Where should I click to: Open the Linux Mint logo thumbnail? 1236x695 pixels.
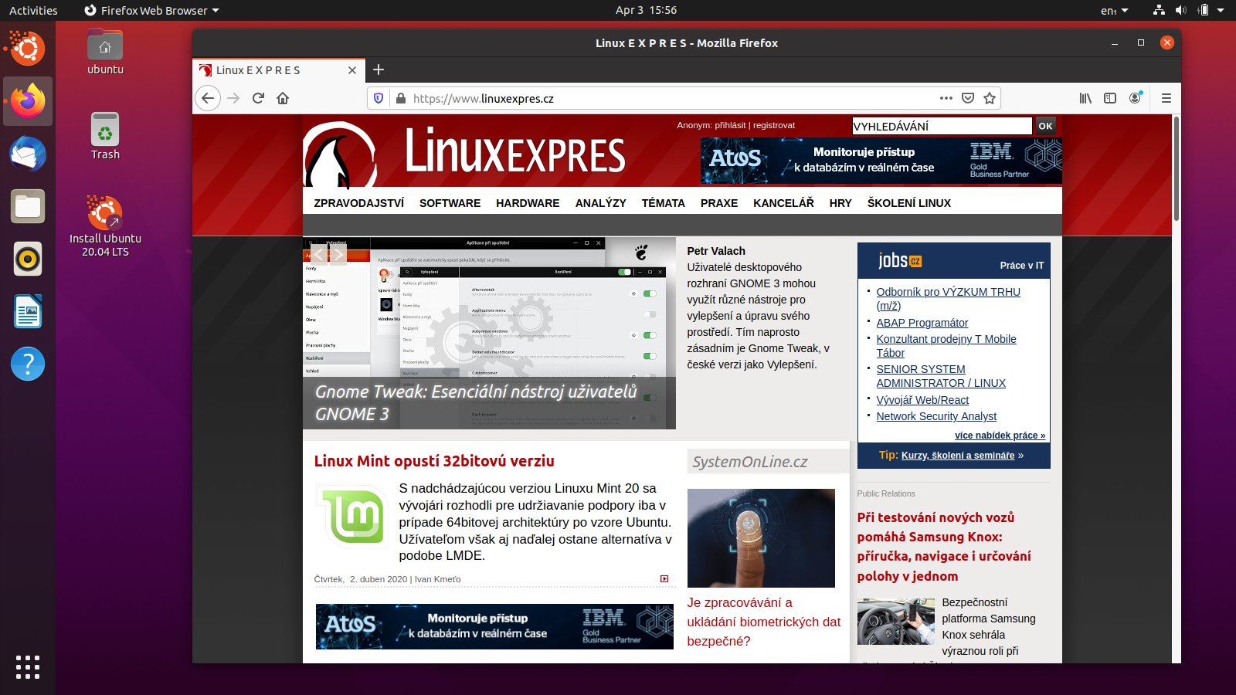352,516
